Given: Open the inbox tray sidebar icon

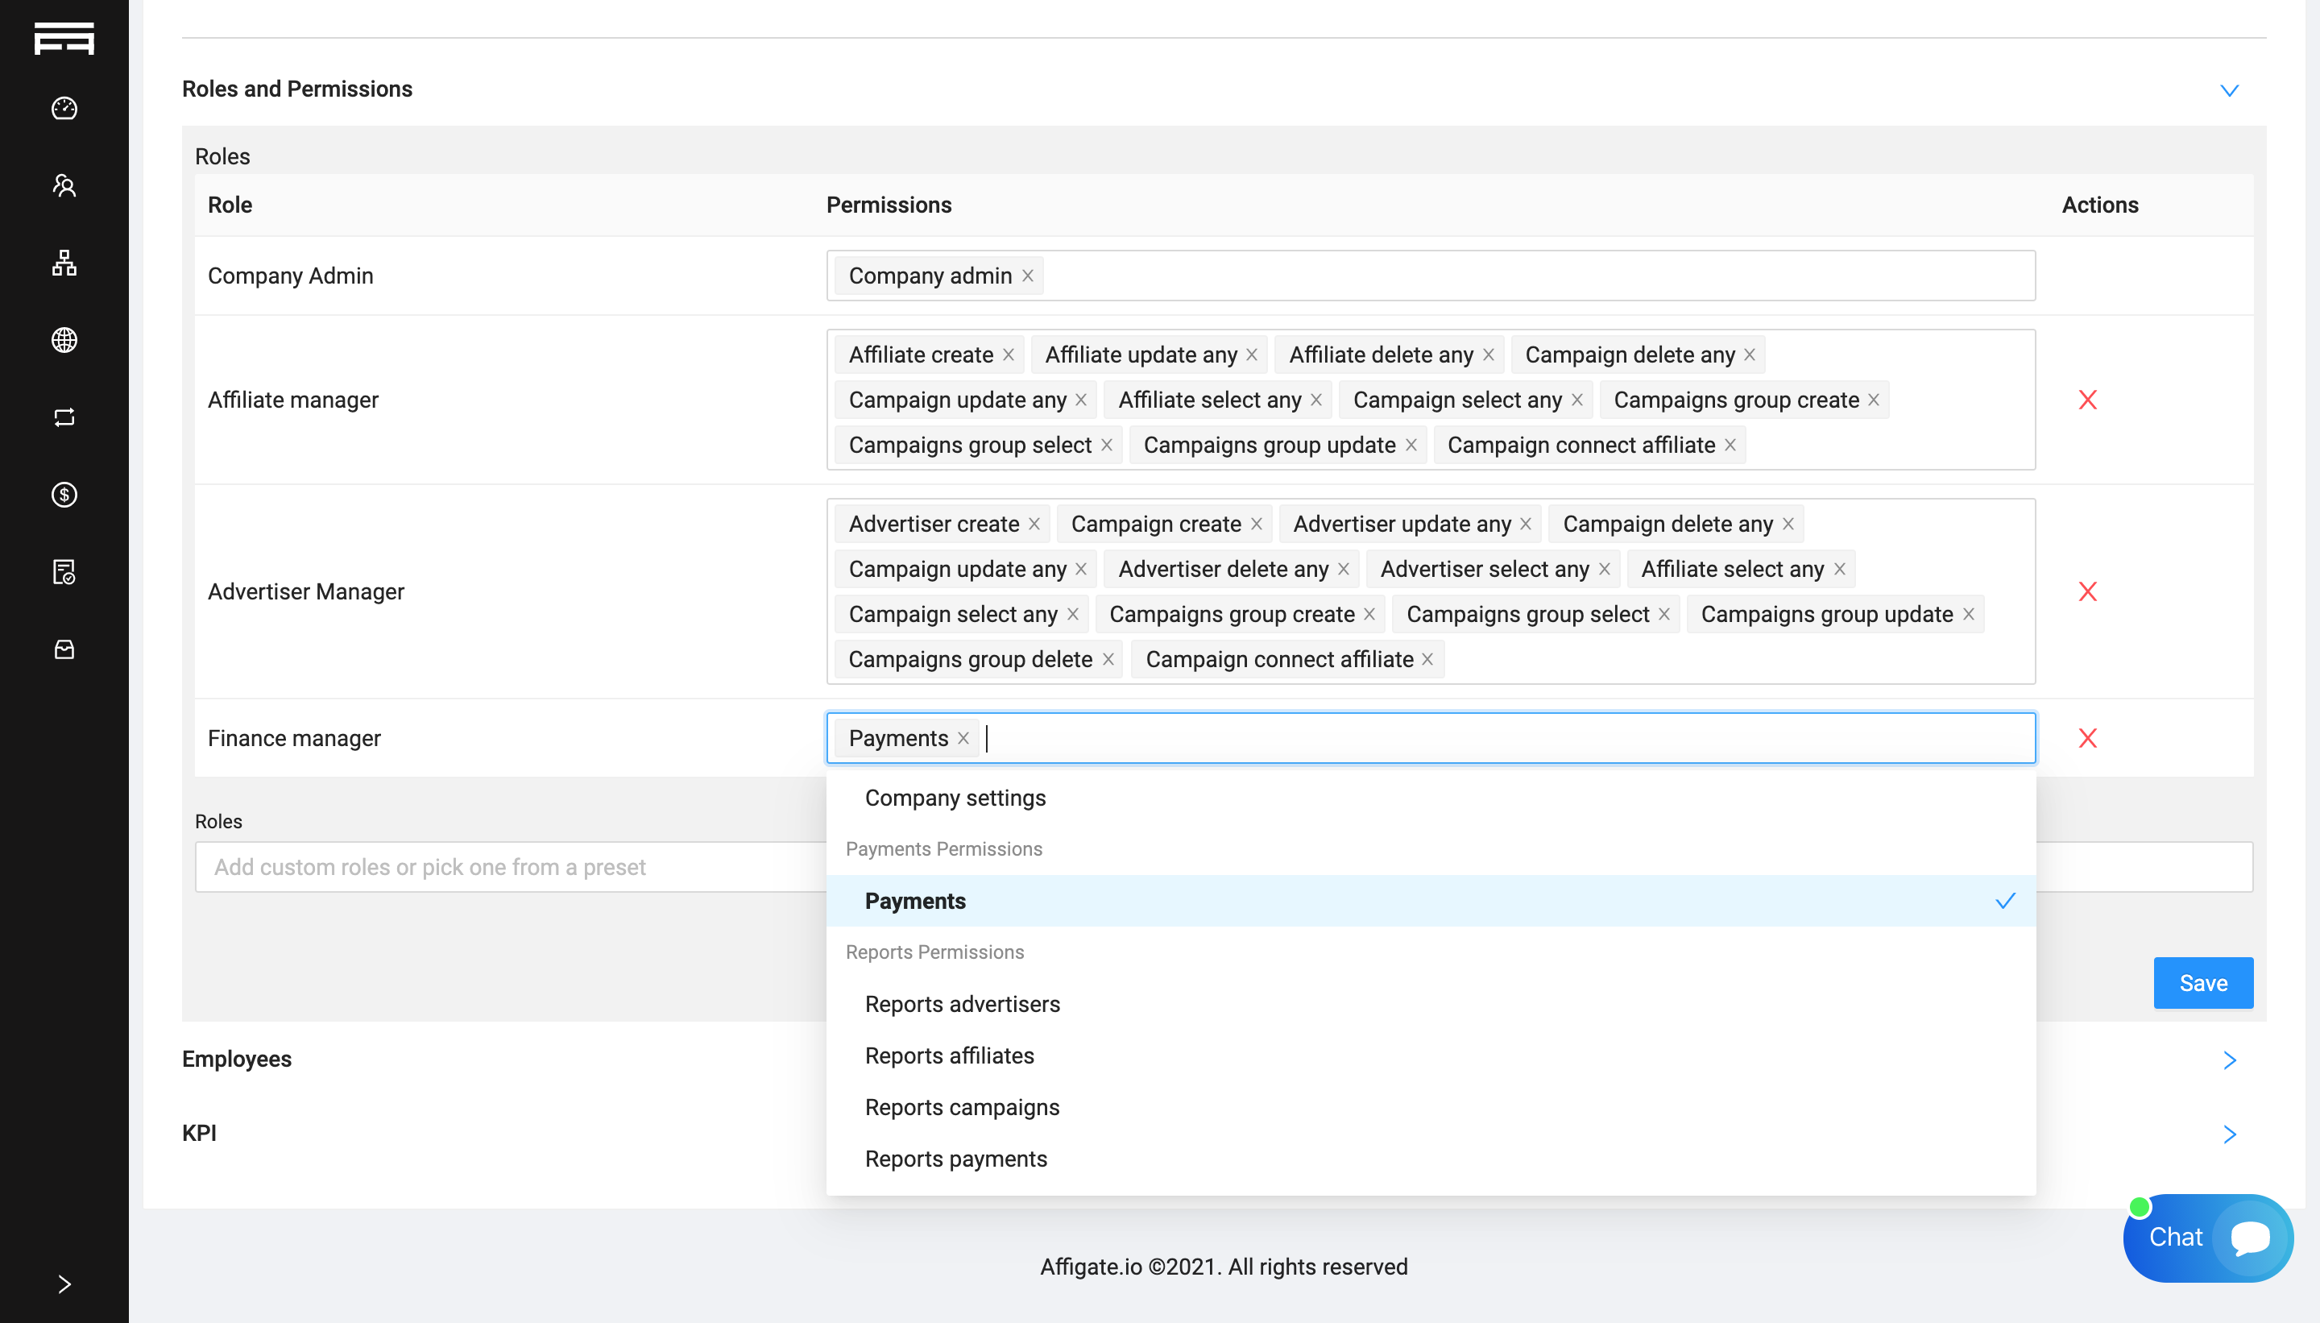Looking at the screenshot, I should (64, 649).
